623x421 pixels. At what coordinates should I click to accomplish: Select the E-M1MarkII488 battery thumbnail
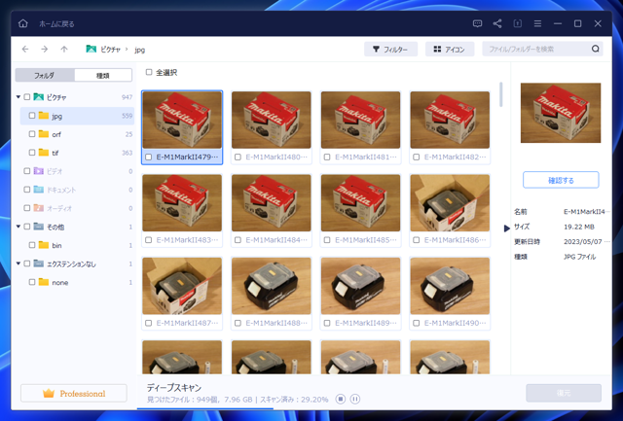pyautogui.click(x=272, y=286)
